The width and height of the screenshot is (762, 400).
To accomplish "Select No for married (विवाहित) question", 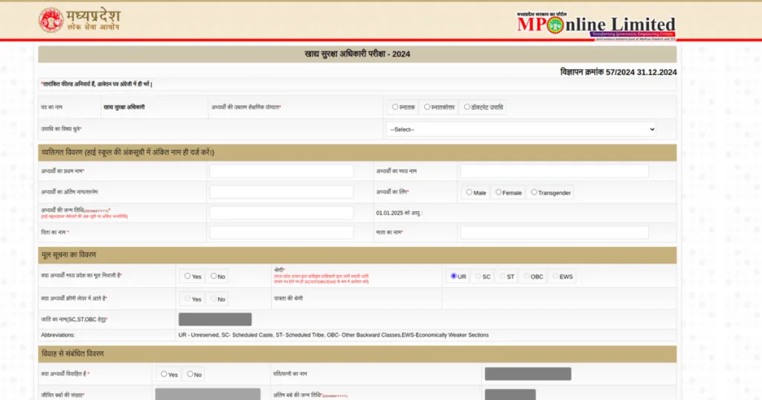I will click(x=190, y=374).
